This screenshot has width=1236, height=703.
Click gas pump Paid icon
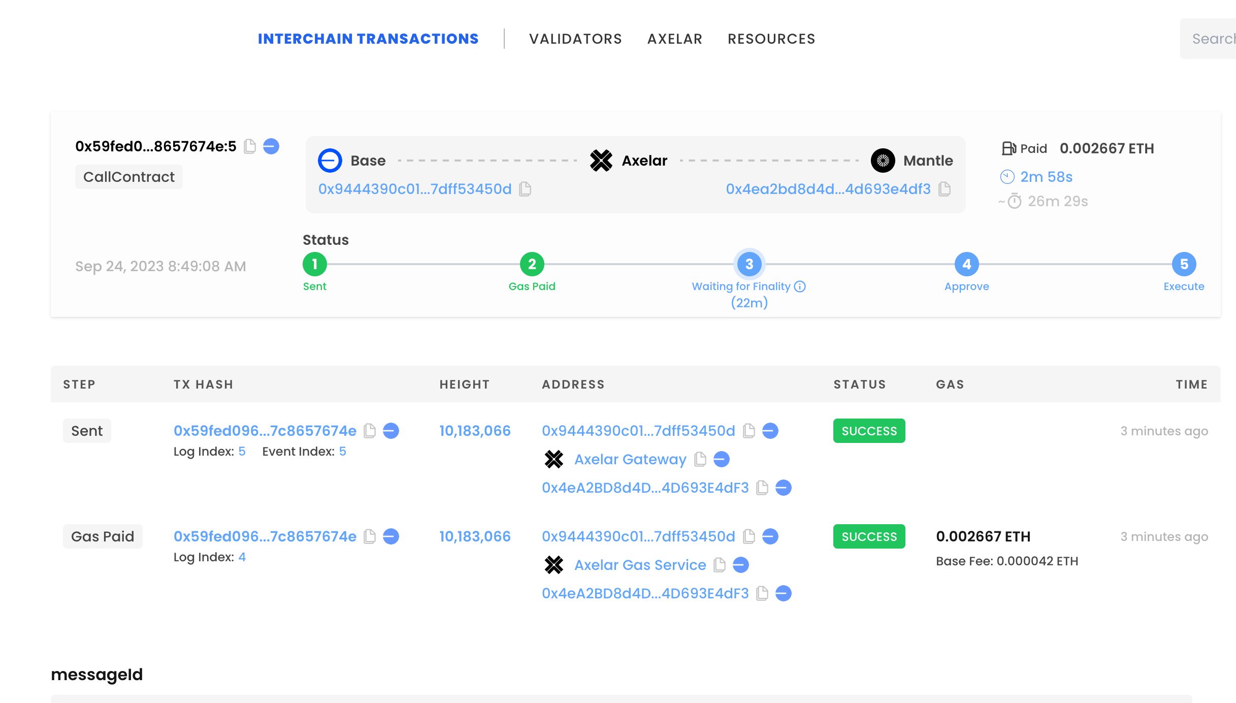click(x=1009, y=148)
